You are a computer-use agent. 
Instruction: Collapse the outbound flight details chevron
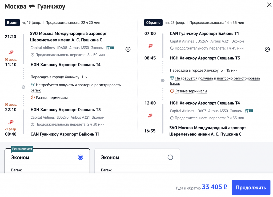point(128,49)
